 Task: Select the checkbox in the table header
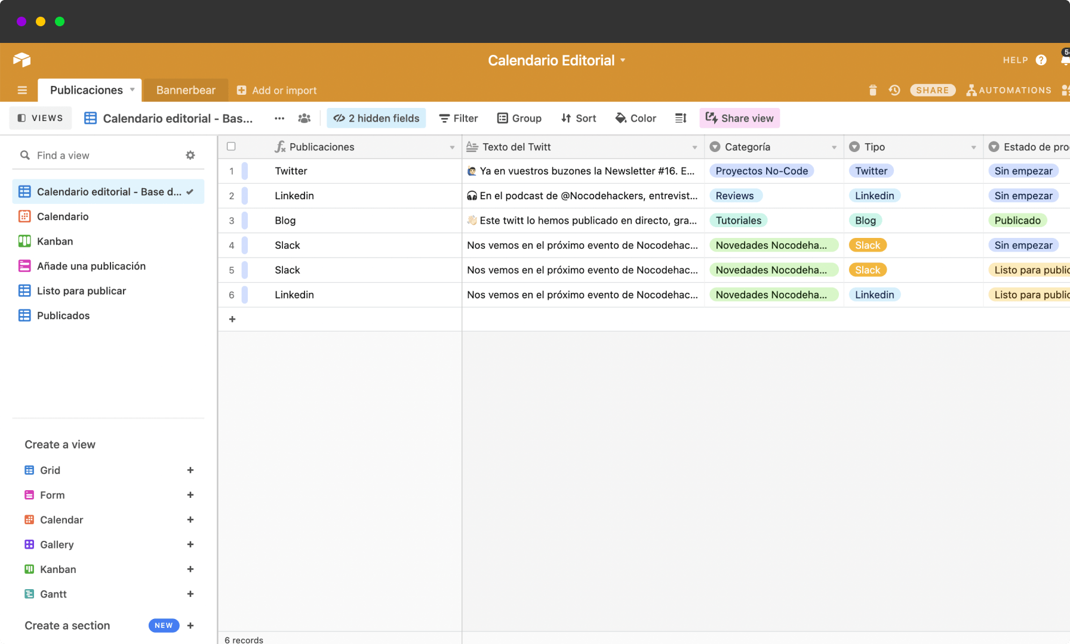pos(231,146)
